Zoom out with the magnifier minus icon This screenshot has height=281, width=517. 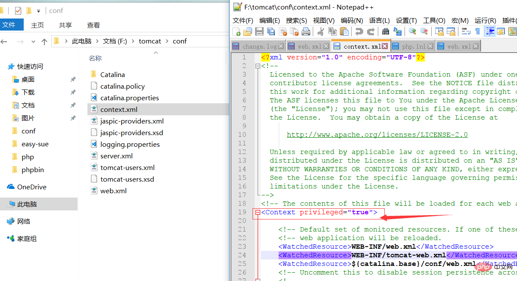pos(424,31)
